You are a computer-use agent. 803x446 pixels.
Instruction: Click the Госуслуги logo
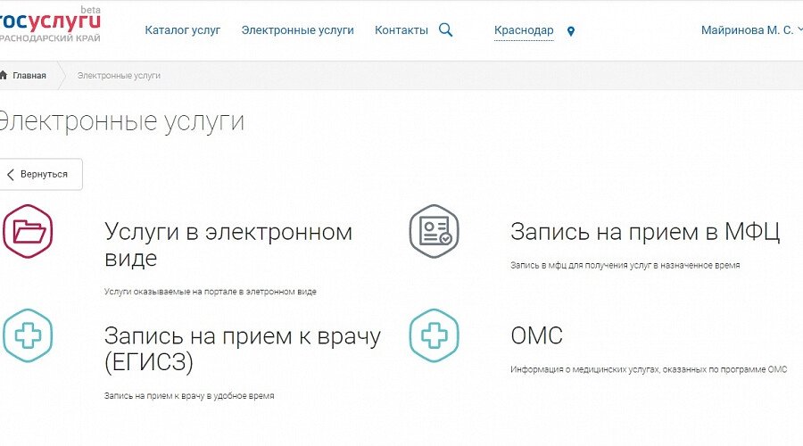49,26
